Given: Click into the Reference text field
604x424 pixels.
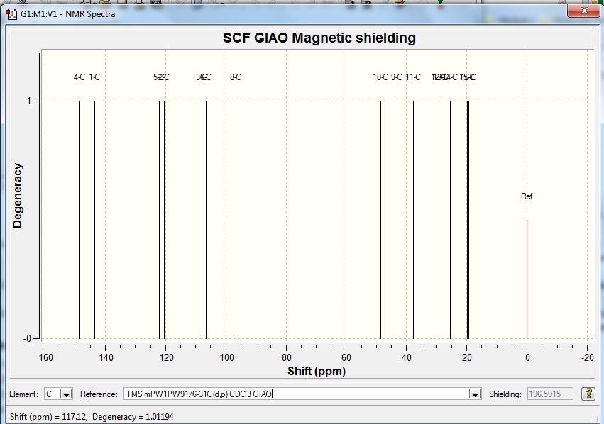Looking at the screenshot, I should [x=296, y=394].
